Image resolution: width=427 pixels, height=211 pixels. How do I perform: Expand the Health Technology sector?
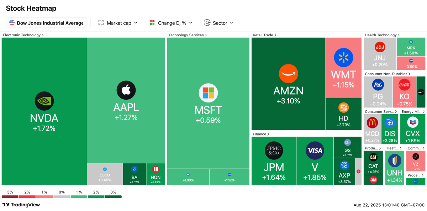coord(382,35)
